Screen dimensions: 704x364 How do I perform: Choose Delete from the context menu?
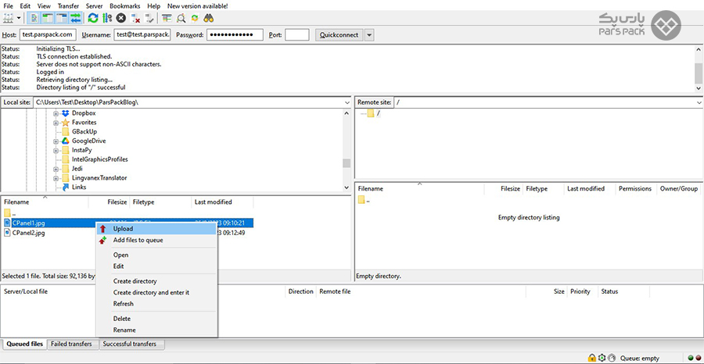click(156, 319)
